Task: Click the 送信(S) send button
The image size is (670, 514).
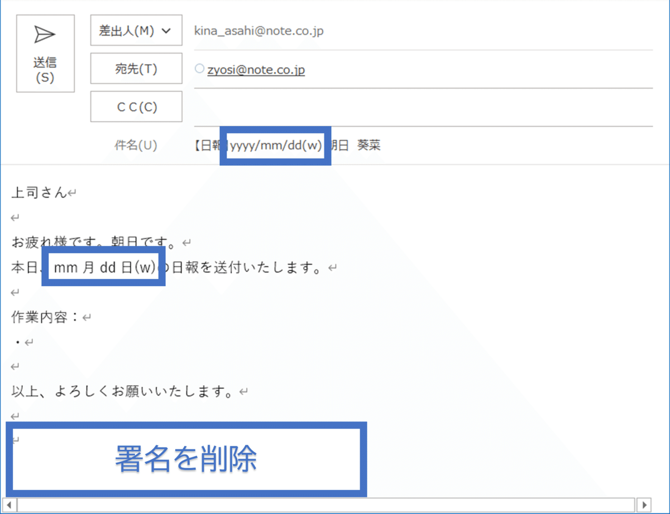Action: click(x=45, y=54)
